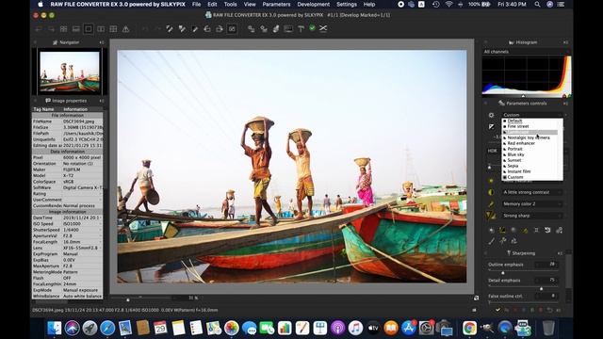Image resolution: width=603 pixels, height=339 pixels.
Task: Open the Settings menu
Action: [x=347, y=4]
